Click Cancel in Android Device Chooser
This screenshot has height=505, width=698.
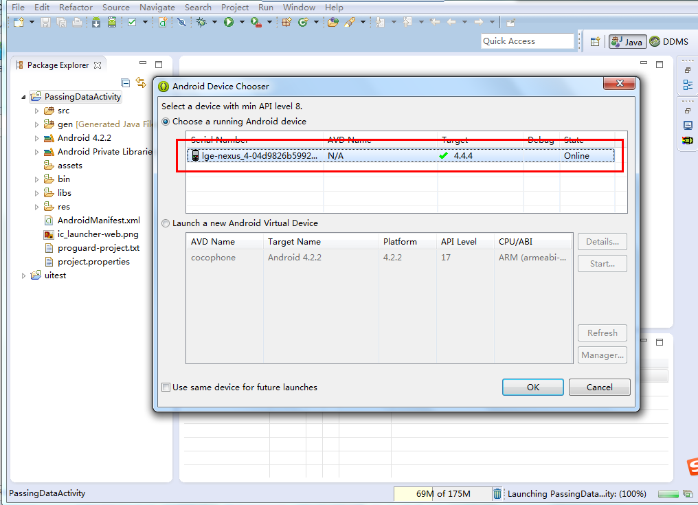(599, 387)
